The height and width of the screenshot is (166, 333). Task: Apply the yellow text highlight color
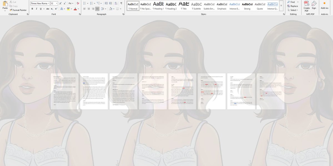click(68, 9)
